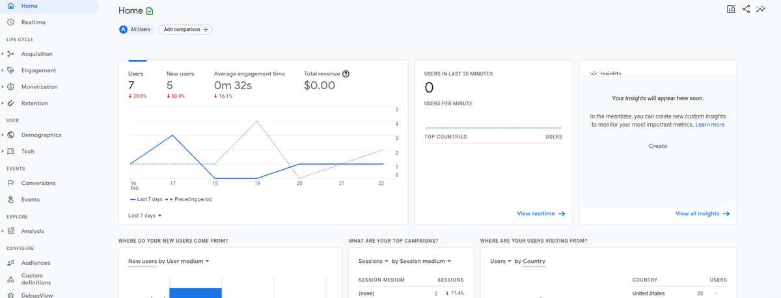Viewport: 781px width, 298px height.
Task: Click the All Users comparison chip
Action: tap(135, 29)
